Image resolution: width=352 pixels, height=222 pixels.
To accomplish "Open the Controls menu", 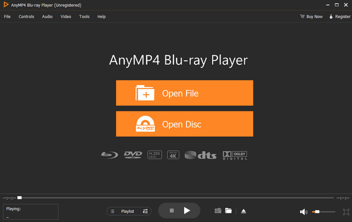I will (26, 17).
